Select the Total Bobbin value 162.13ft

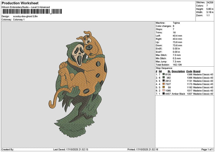177,65
